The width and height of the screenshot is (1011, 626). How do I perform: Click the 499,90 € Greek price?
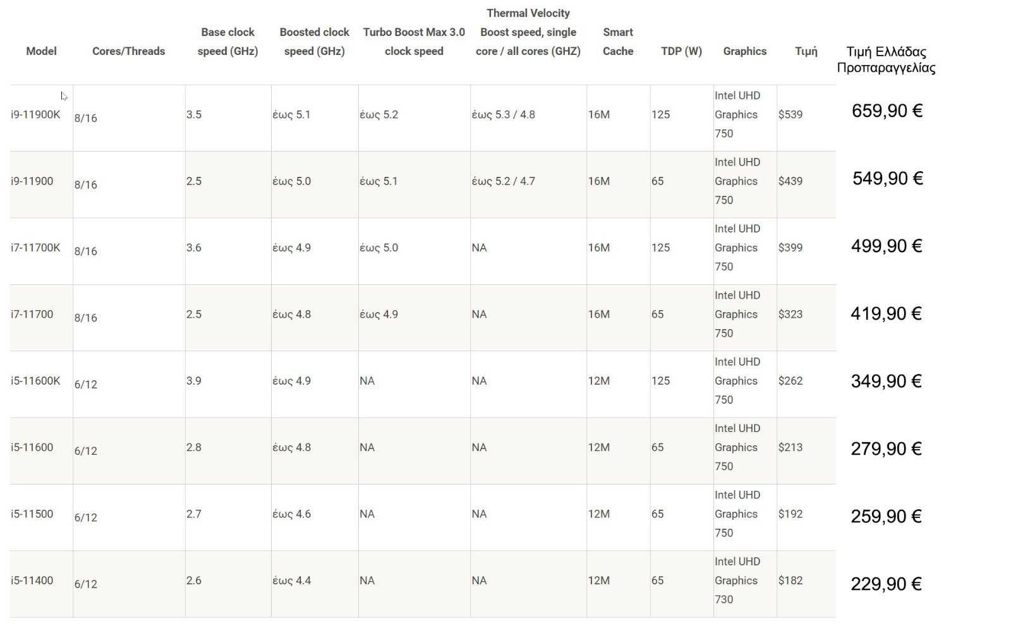(x=887, y=246)
